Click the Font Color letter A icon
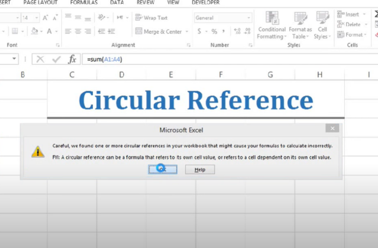The height and width of the screenshot is (248, 378). click(50, 31)
